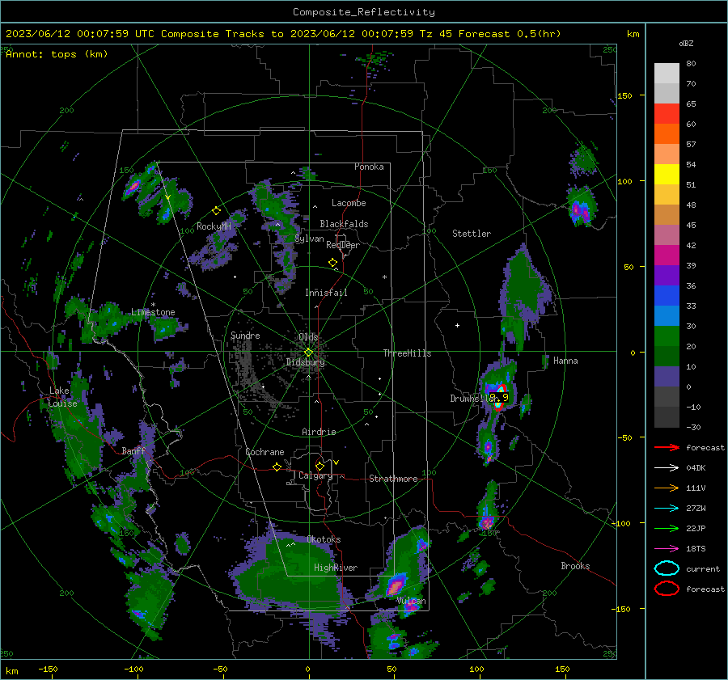Click the Cochrane label
The width and height of the screenshot is (728, 680).
(265, 452)
